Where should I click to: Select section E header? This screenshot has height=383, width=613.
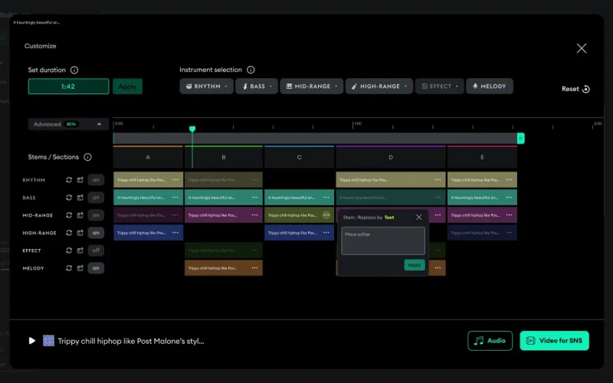(x=482, y=157)
